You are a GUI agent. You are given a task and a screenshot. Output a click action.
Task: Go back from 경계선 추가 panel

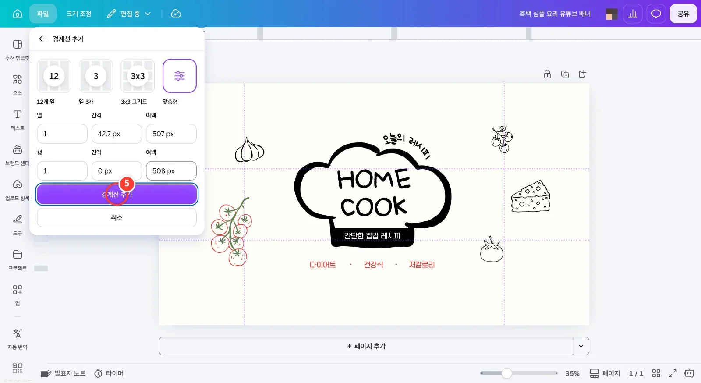click(42, 39)
